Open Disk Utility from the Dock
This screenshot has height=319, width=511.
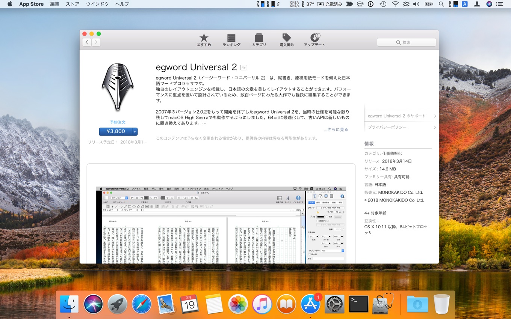point(383,304)
